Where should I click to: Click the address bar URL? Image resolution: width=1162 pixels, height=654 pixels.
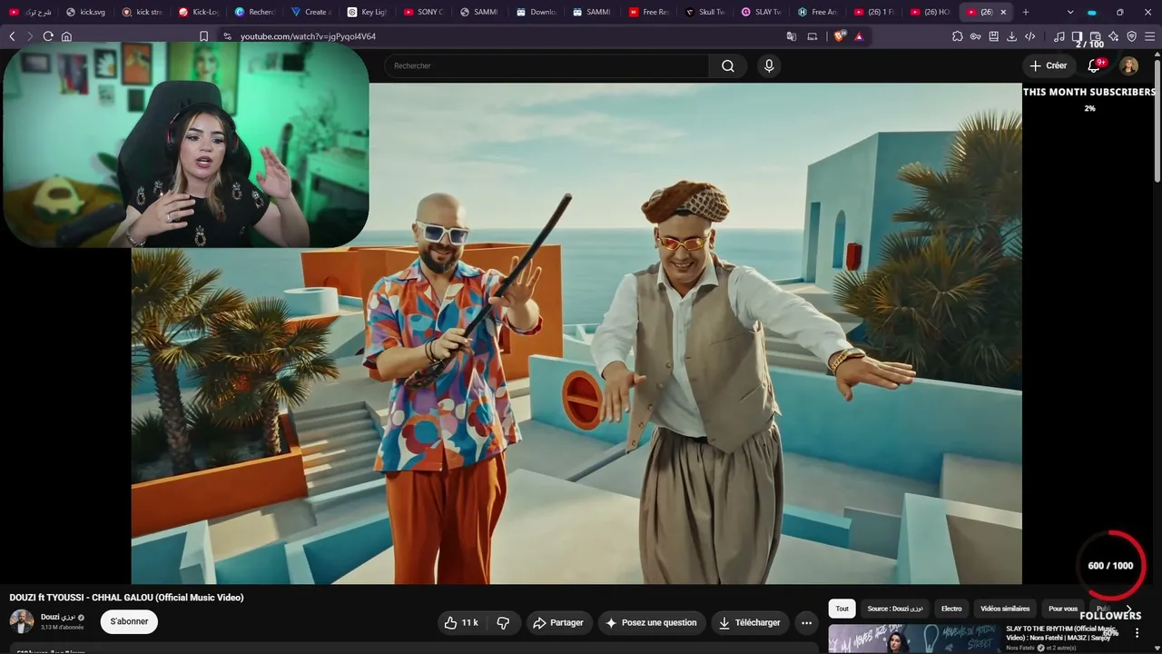point(308,36)
